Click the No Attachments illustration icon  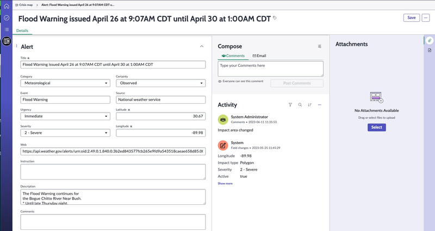pos(376,97)
